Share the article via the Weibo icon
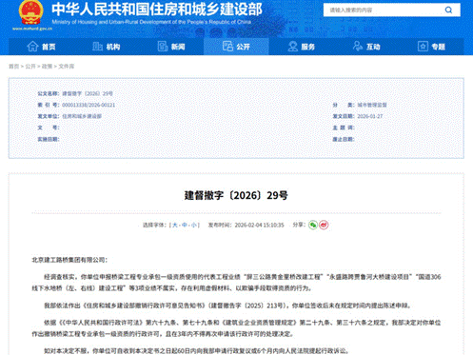Image resolution: width=473 pixels, height=355 pixels. [x=324, y=225]
